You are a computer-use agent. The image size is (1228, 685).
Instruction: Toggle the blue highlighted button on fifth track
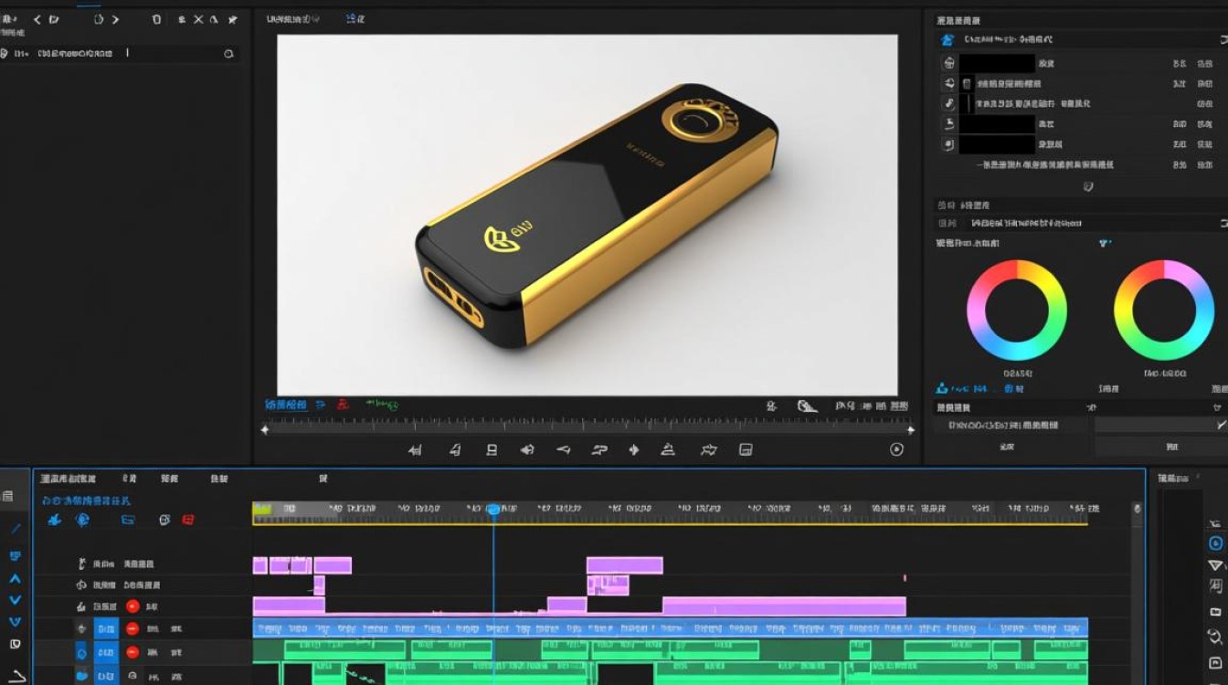point(107,652)
